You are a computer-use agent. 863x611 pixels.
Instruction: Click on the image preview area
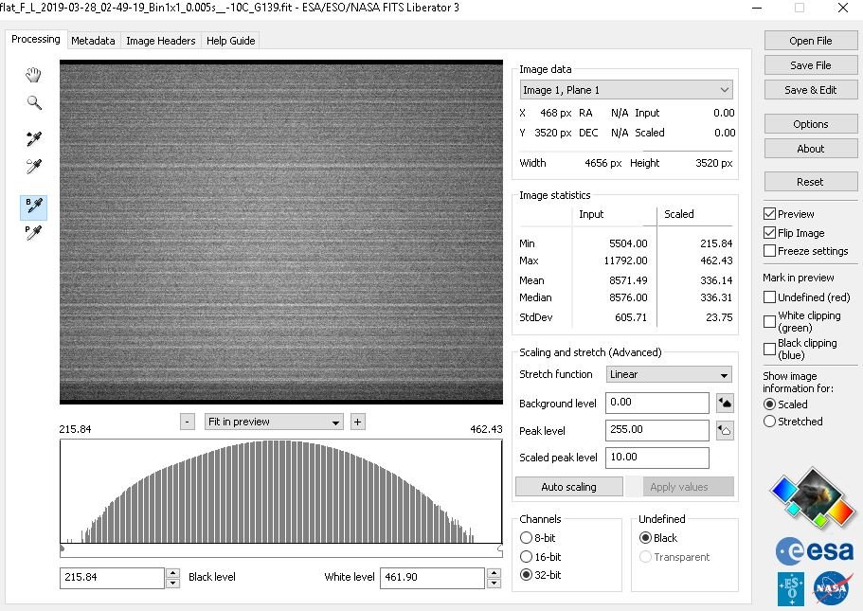point(281,232)
